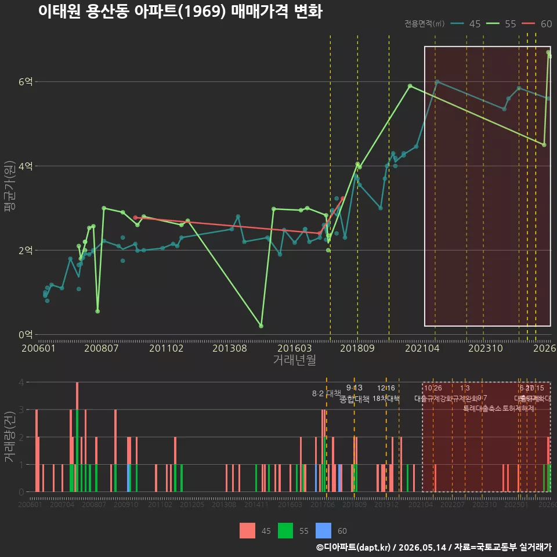
Task: Click 202501 label under the volume chart
Action: pos(516,504)
